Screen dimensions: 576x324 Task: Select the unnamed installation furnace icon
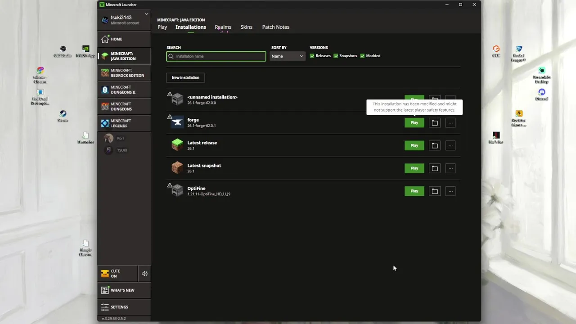click(x=178, y=99)
